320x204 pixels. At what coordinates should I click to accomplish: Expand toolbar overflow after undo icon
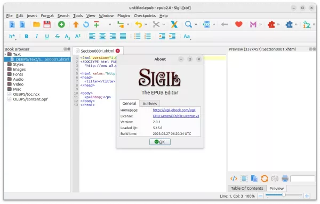click(146, 24)
